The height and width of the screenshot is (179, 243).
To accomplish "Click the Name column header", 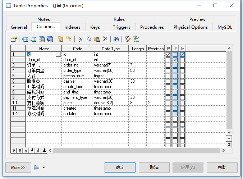I will (x=44, y=49).
